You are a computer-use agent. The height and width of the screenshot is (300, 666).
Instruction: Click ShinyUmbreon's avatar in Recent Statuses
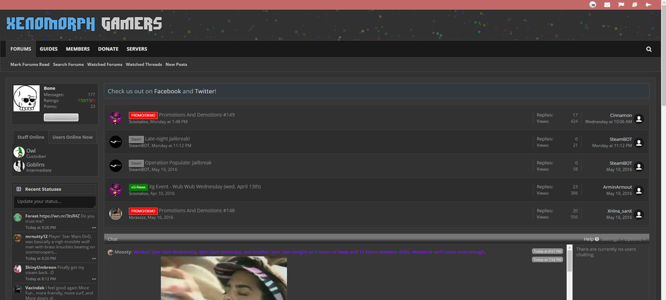(x=17, y=269)
